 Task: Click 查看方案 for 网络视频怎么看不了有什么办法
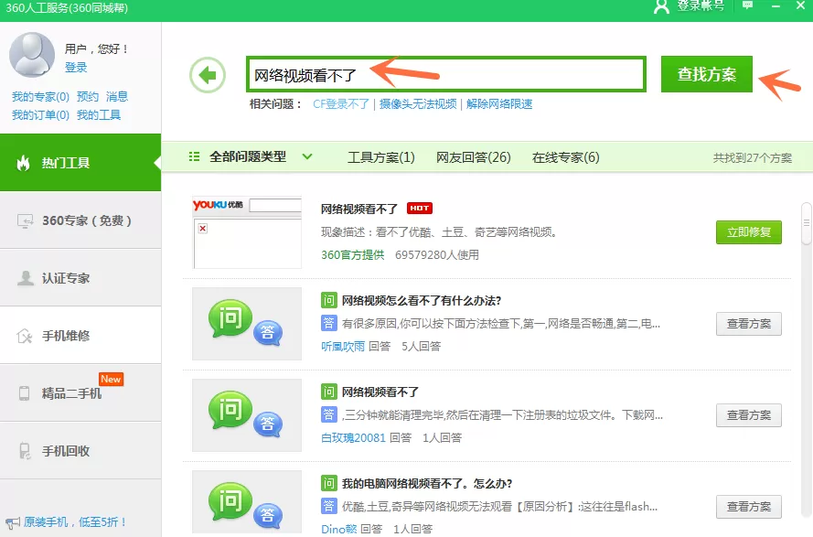749,324
